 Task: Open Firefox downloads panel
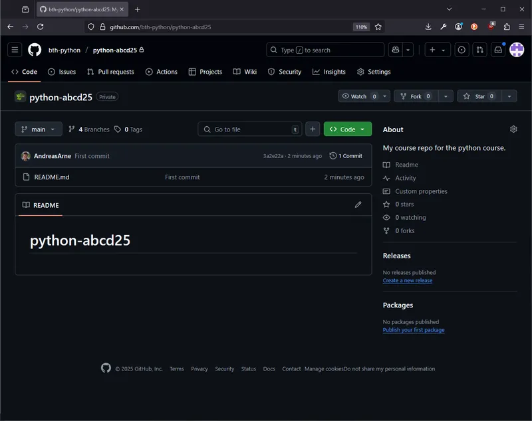point(428,27)
